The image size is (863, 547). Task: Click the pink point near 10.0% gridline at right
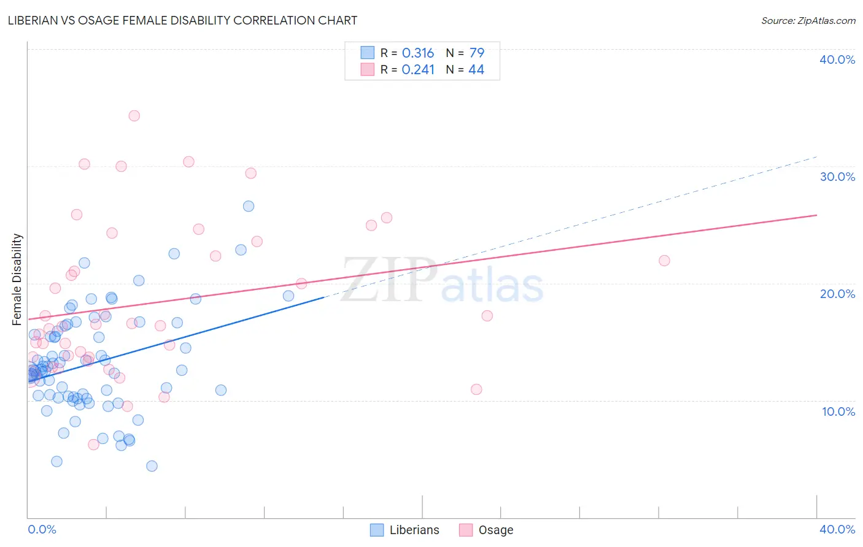(476, 389)
